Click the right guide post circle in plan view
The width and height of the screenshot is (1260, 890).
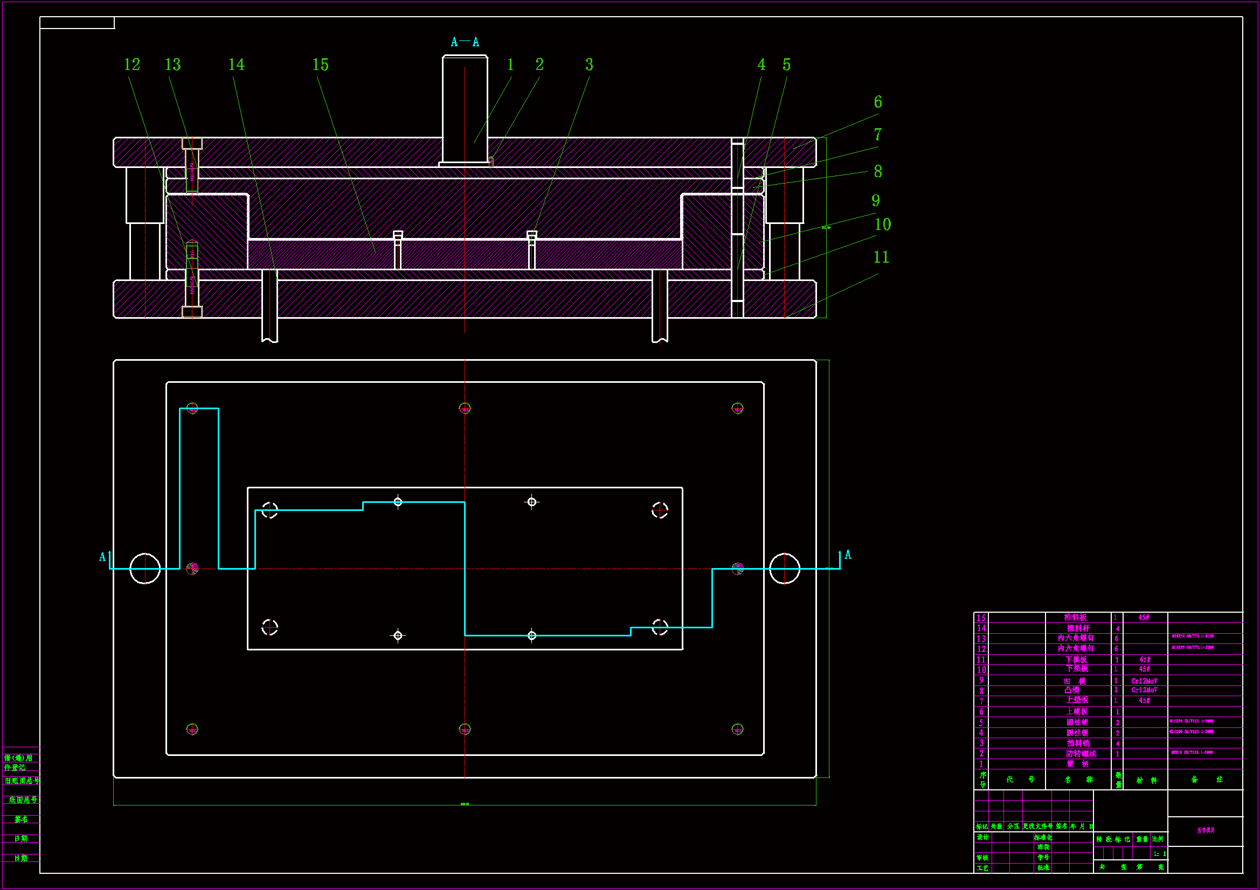[x=784, y=569]
